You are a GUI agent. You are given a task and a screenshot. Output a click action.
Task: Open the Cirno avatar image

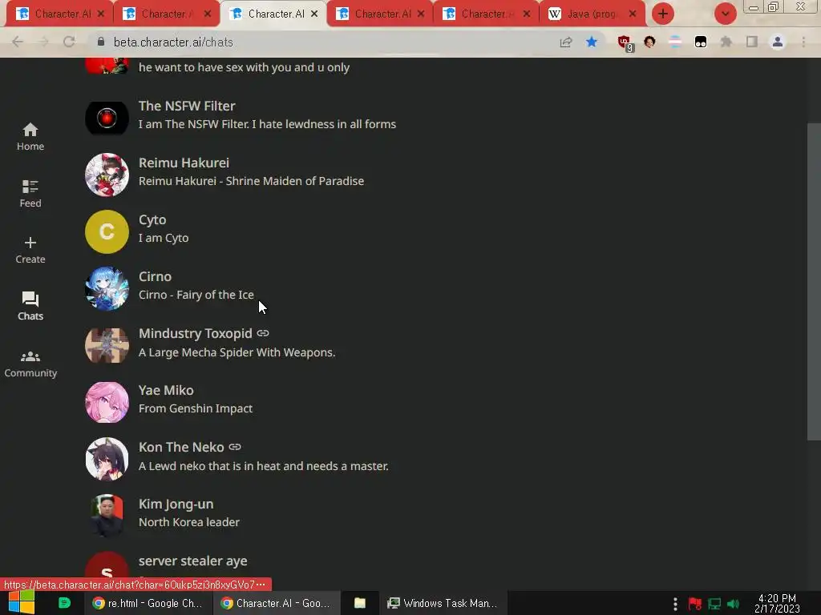point(107,288)
